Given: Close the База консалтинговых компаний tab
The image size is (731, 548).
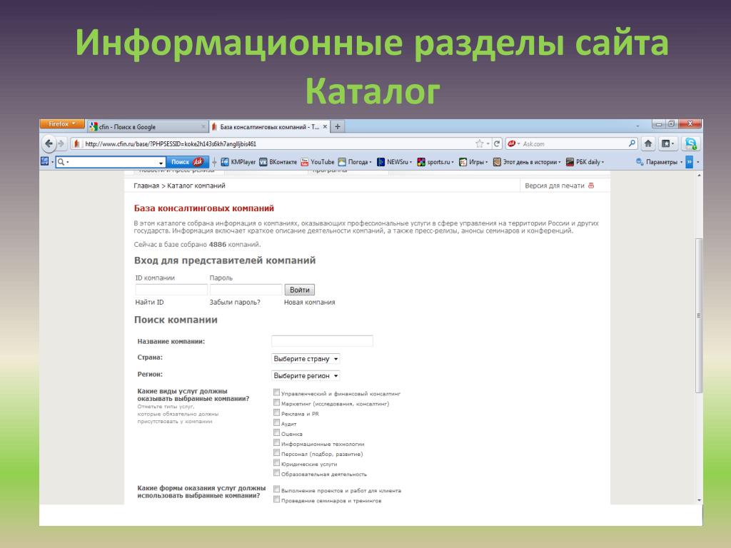Looking at the screenshot, I should 325,126.
